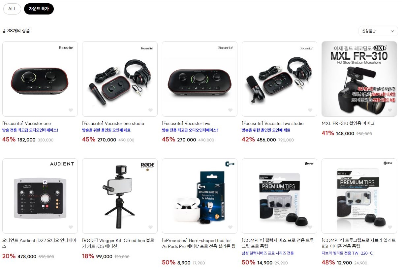The width and height of the screenshot is (402, 274).
Task: Click heart icon on Vocaster one studio
Action: click(x=150, y=110)
